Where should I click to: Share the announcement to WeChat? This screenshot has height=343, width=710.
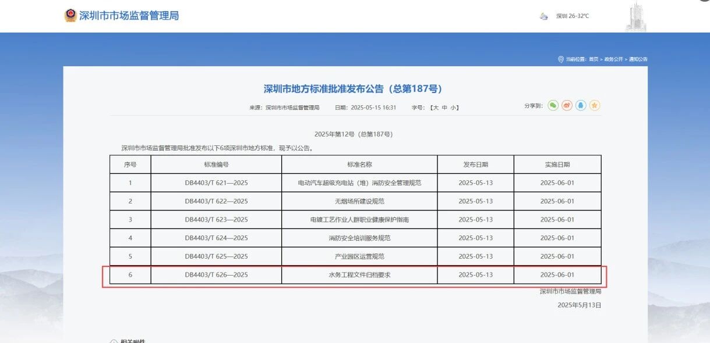pyautogui.click(x=553, y=105)
